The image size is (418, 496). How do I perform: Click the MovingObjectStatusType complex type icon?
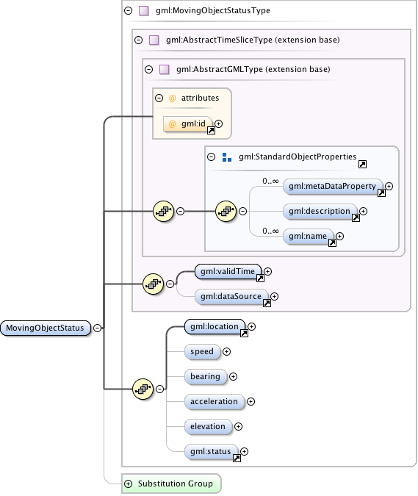[144, 11]
